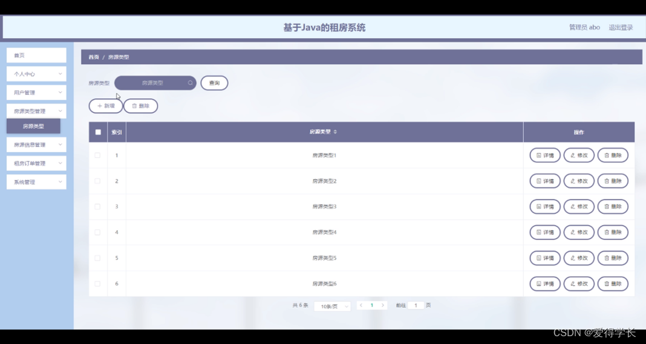This screenshot has height=344, width=646.
Task: Go to next page arrow in pagination
Action: tap(383, 305)
